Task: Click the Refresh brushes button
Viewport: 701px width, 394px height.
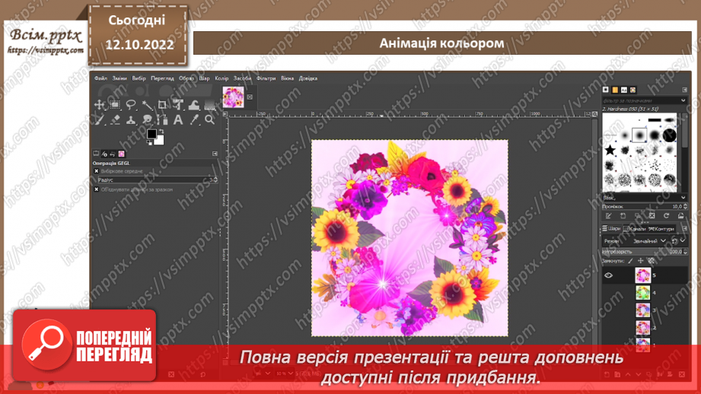Action: [x=666, y=216]
